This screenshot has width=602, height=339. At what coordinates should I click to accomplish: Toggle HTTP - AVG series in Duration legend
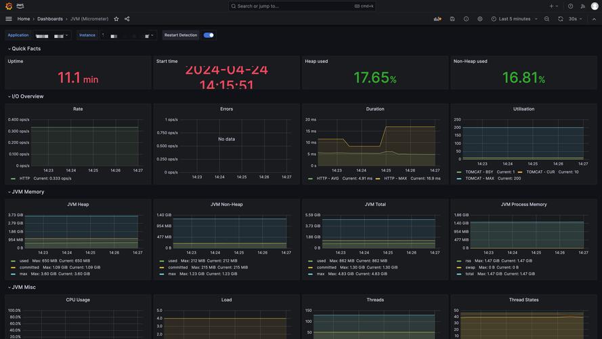point(328,179)
